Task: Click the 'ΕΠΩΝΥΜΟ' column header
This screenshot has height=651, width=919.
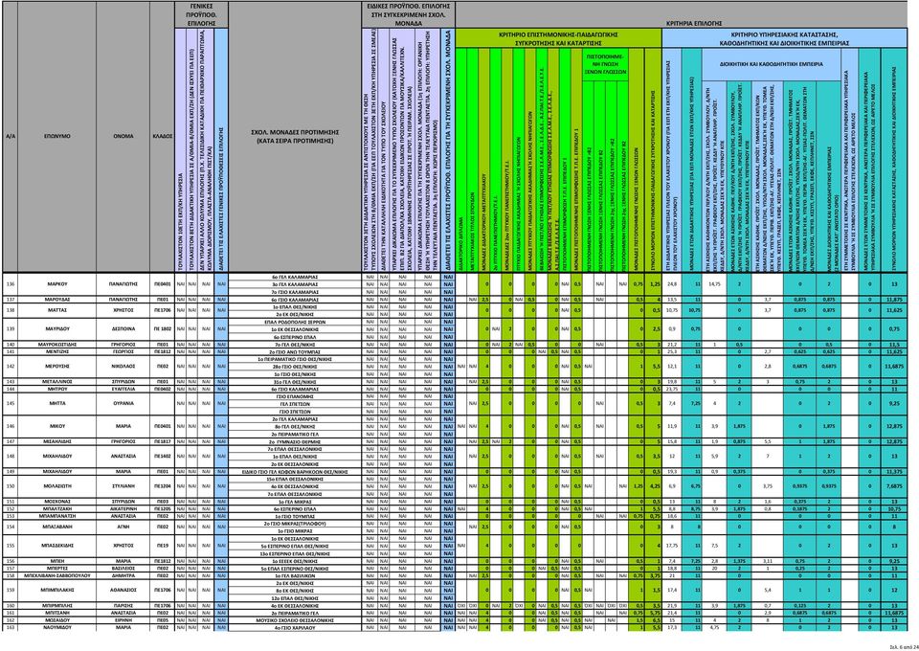Action: coord(56,136)
